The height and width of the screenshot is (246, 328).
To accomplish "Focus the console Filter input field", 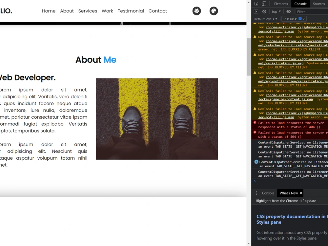I will [x=312, y=12].
